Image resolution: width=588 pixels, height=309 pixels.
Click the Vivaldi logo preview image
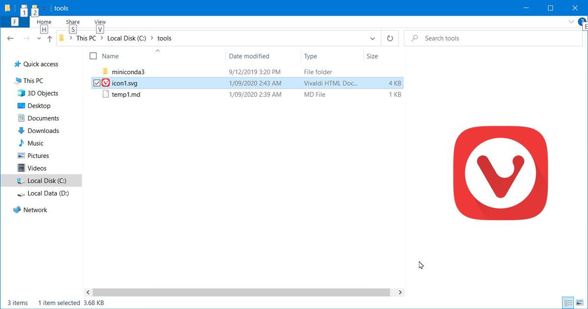point(500,172)
